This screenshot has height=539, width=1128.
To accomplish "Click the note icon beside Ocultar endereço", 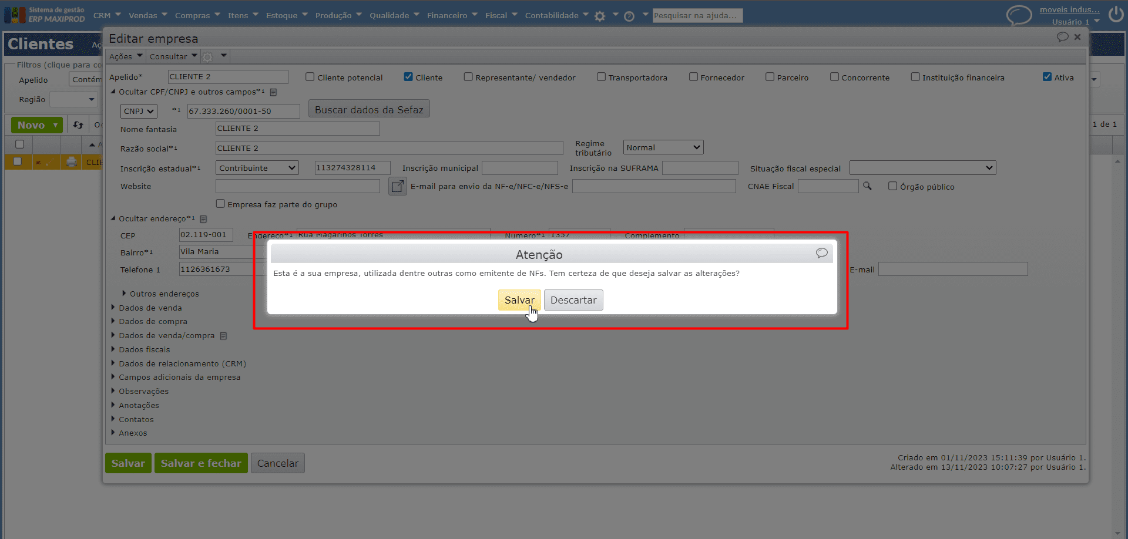I will coord(203,219).
